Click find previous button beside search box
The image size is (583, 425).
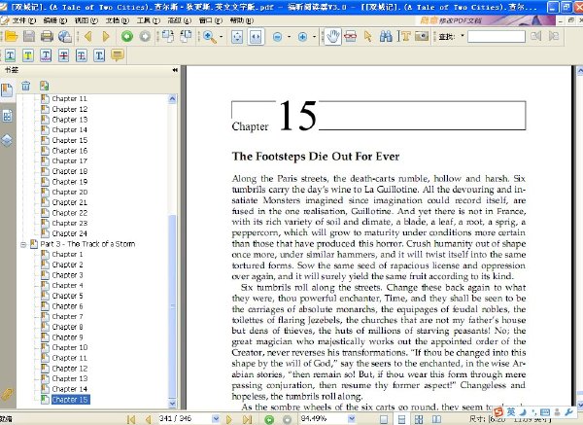(x=535, y=36)
